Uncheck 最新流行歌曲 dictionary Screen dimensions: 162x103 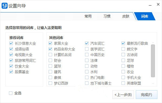point(123,43)
